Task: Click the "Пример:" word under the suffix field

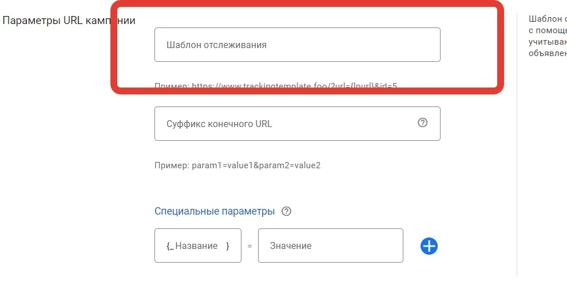Action: 171,165
